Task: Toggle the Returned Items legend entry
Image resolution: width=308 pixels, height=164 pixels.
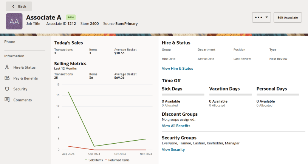Action: point(117,160)
